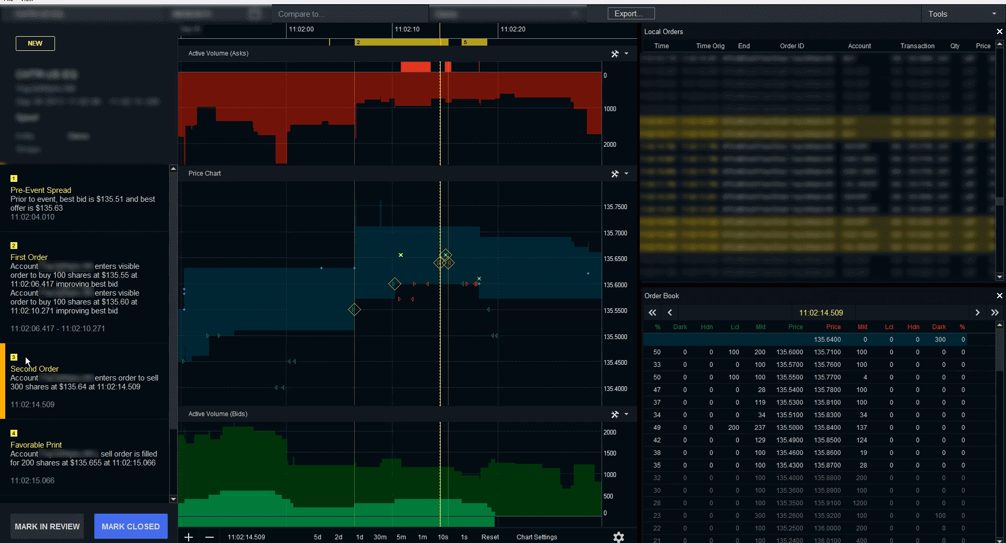Open Price Chart pin settings icon
Image resolution: width=1006 pixels, height=543 pixels.
[615, 173]
